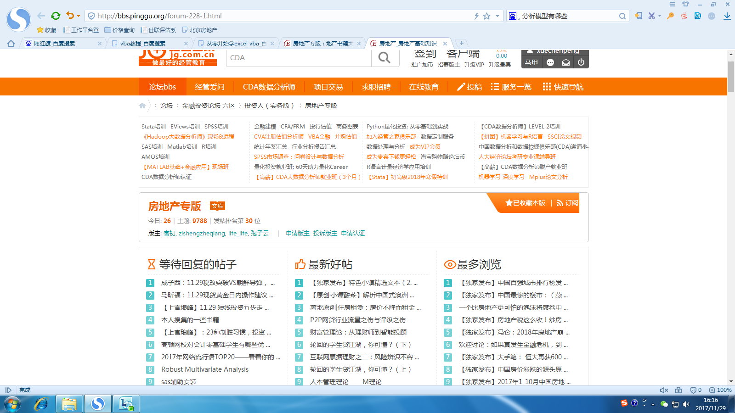Click the orange 文库 badge
735x413 pixels.
pyautogui.click(x=217, y=206)
